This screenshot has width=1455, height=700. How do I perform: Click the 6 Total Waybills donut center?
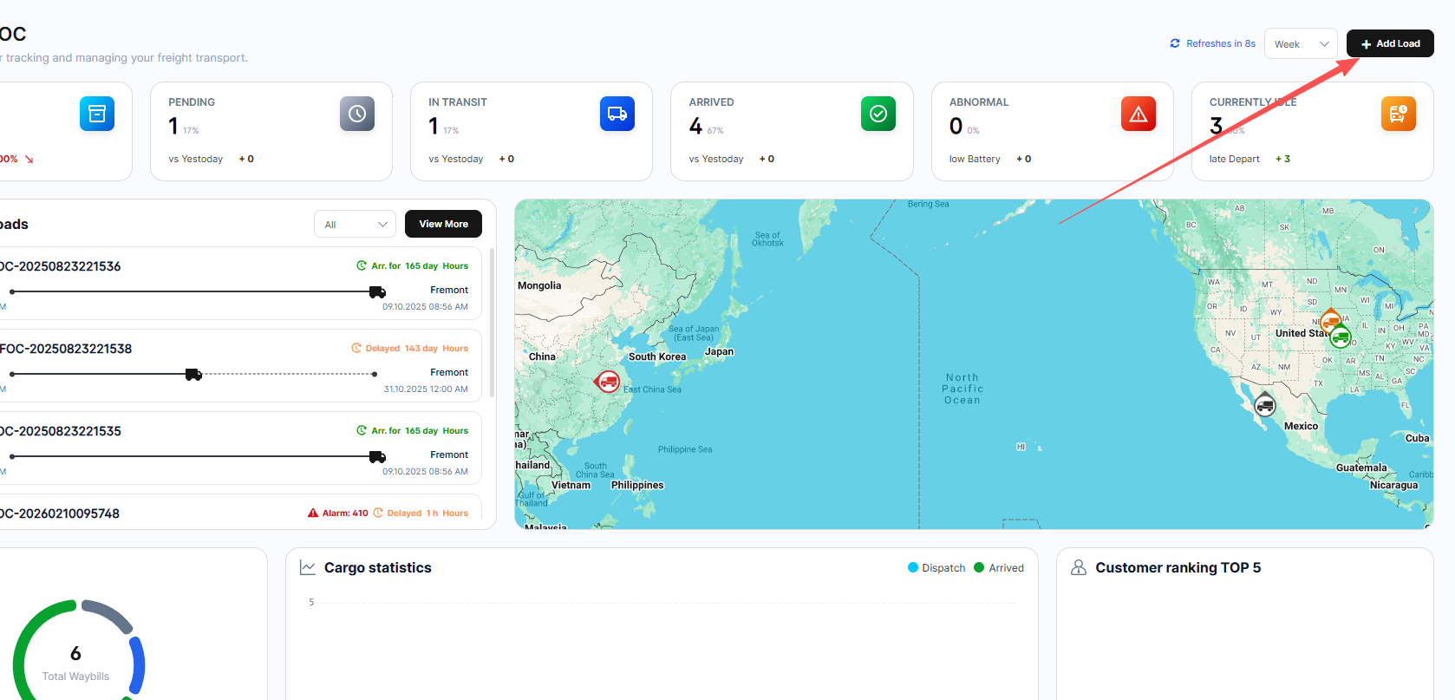click(x=75, y=662)
